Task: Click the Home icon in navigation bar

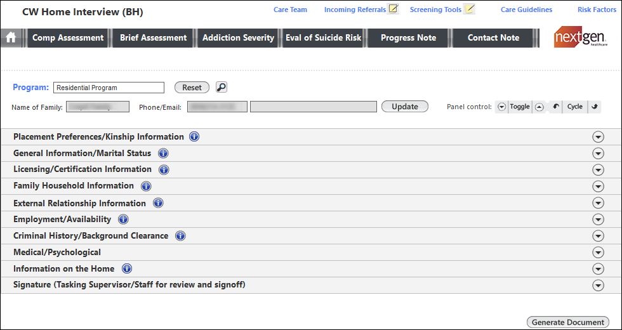Action: tap(11, 38)
